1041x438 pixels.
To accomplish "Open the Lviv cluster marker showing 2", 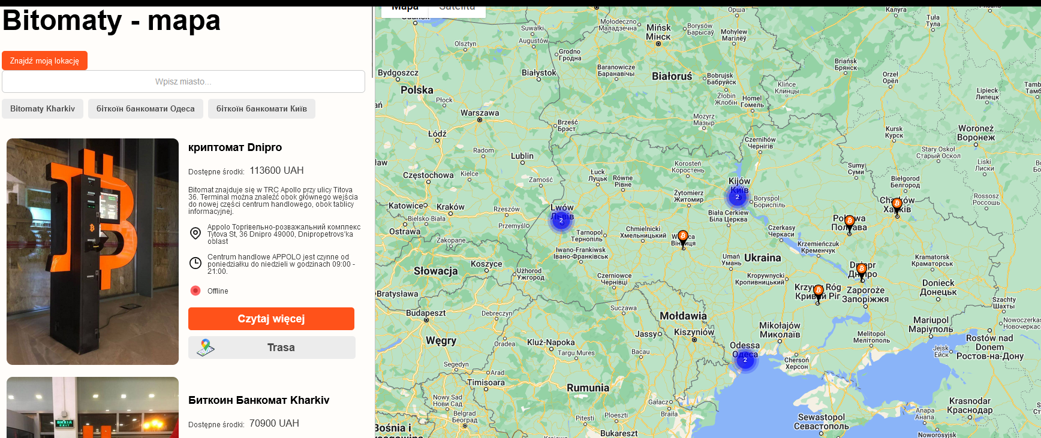I will [x=561, y=220].
